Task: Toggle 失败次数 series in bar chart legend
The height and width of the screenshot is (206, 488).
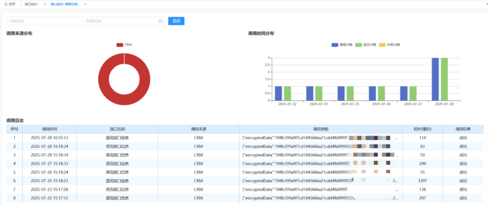Action: point(389,45)
